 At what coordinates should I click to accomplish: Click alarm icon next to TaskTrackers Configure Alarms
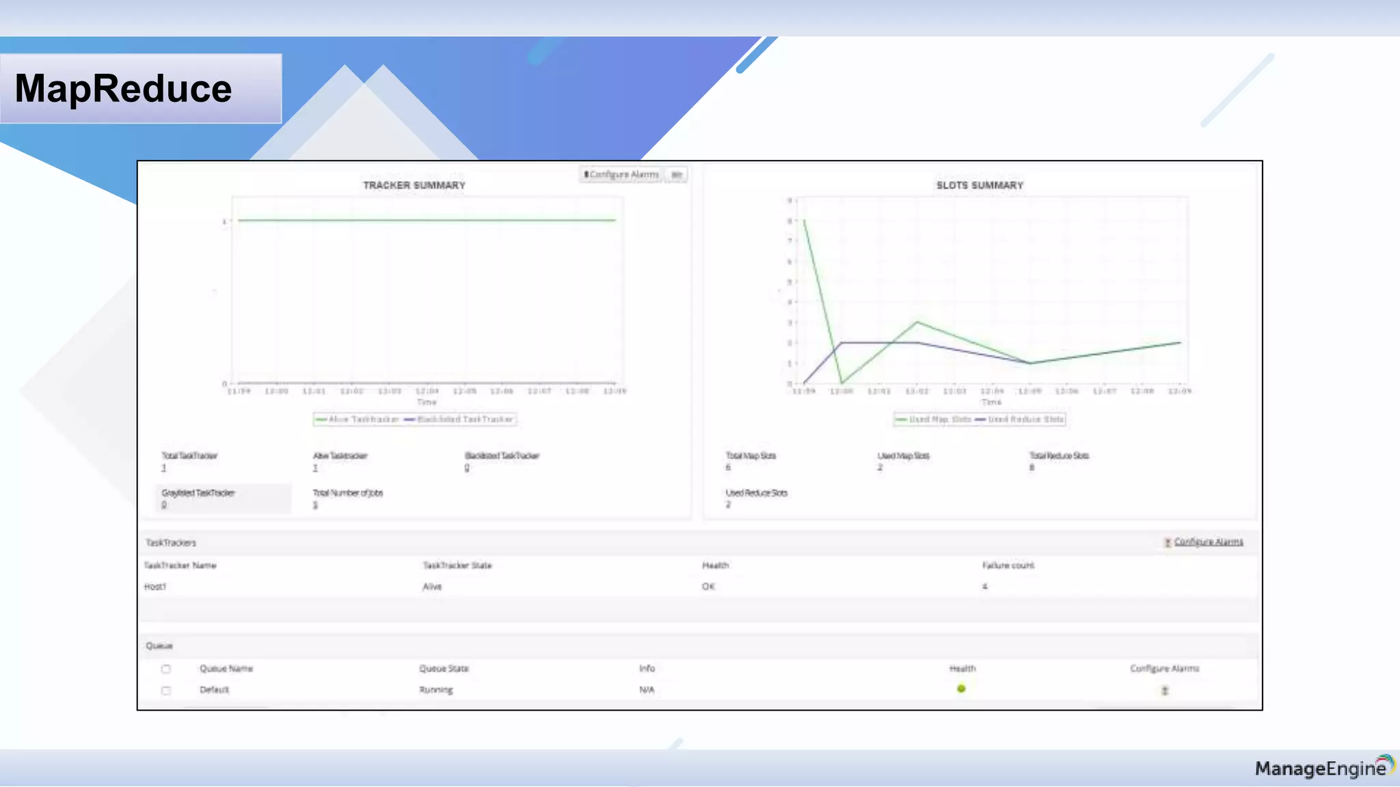(1168, 542)
